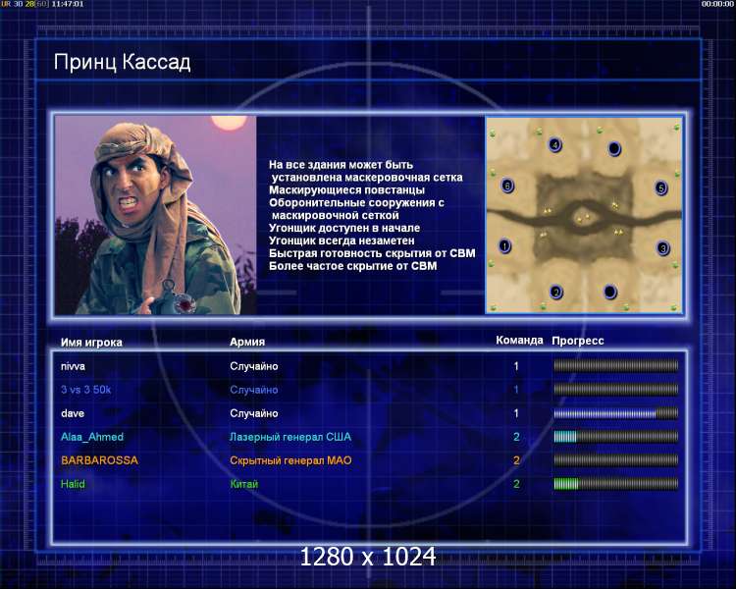Click start position 2 on the minimap
Image resolution: width=736 pixels, height=589 pixels.
(555, 293)
